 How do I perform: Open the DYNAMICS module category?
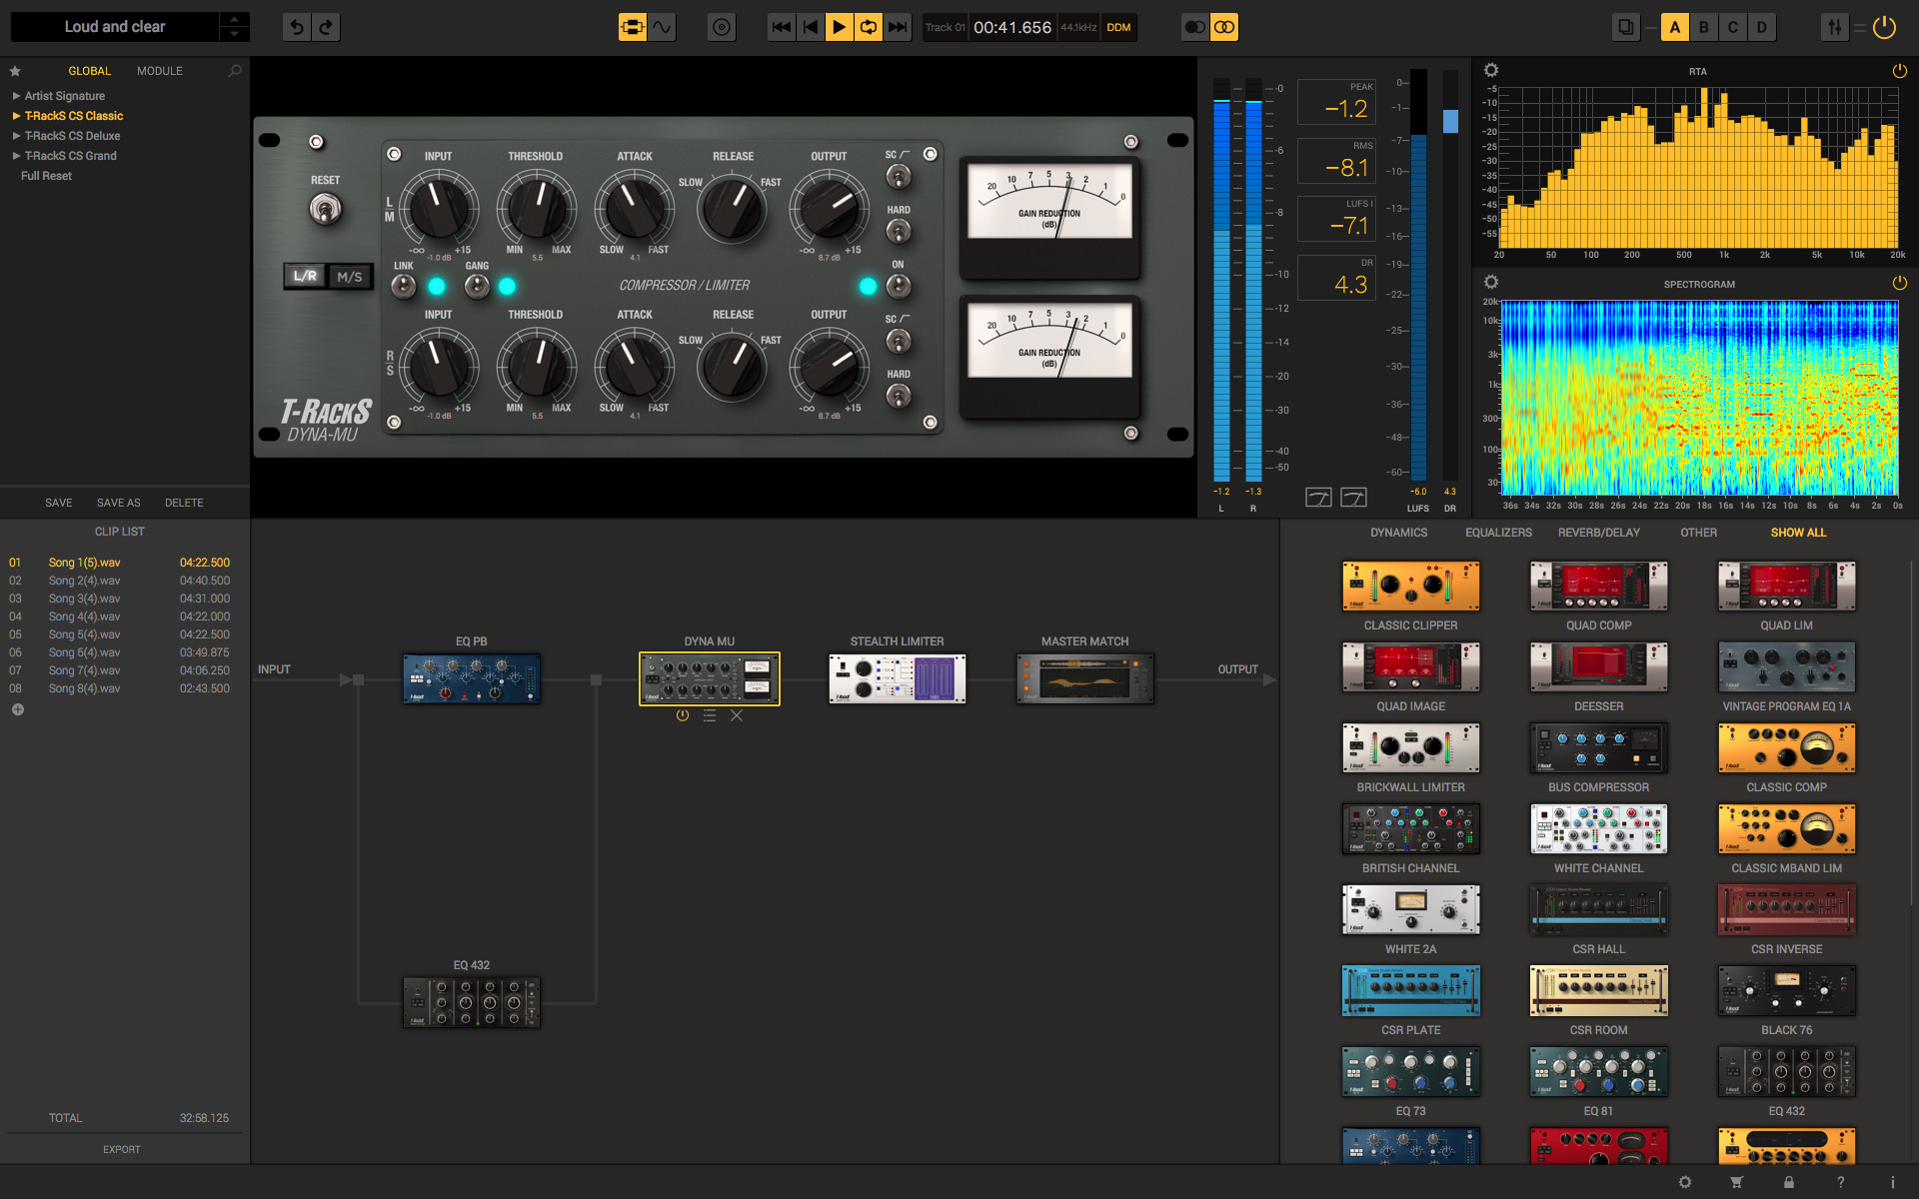1397,532
